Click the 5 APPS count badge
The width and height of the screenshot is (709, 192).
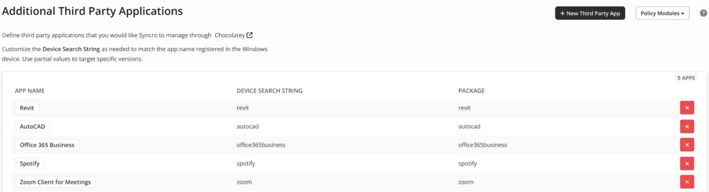click(686, 78)
